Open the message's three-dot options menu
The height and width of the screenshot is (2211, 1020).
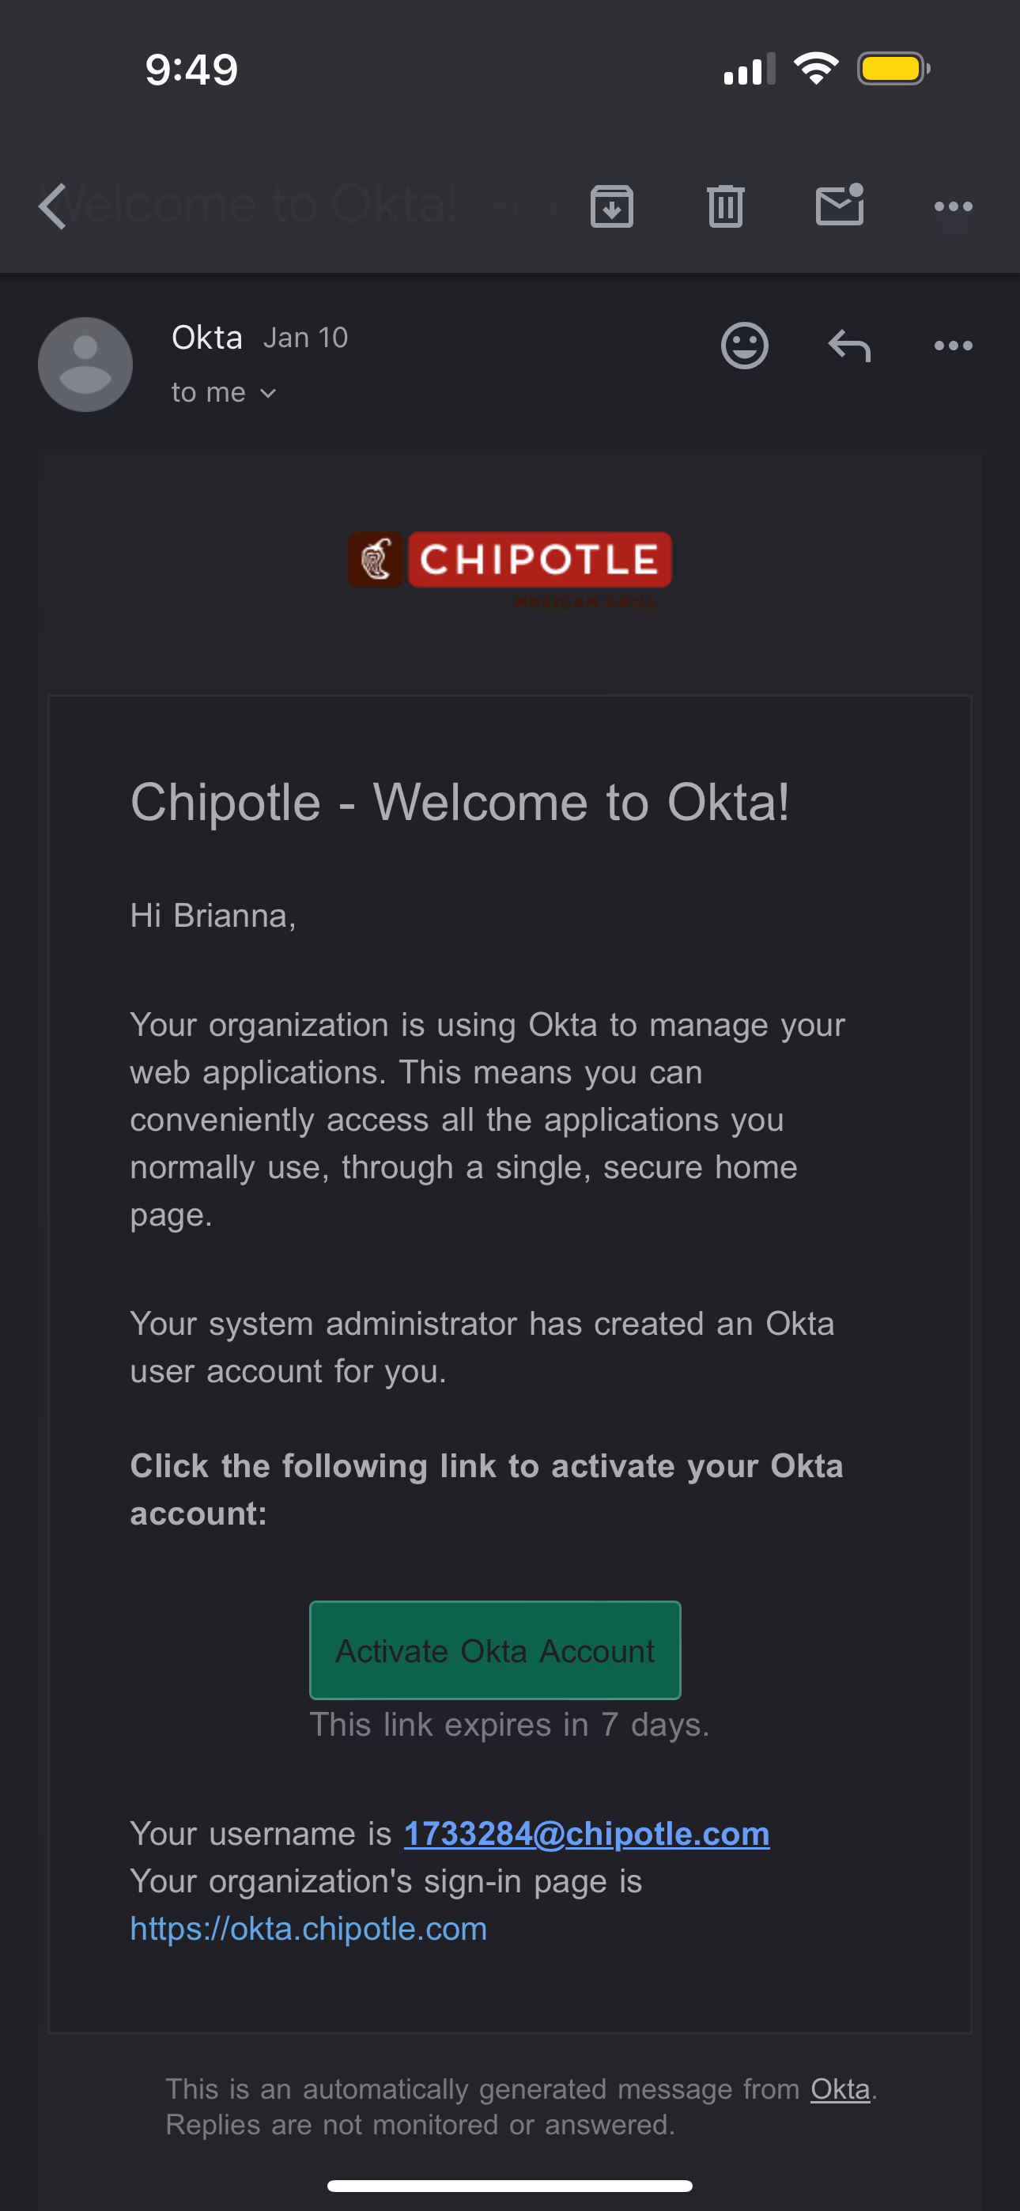point(953,346)
